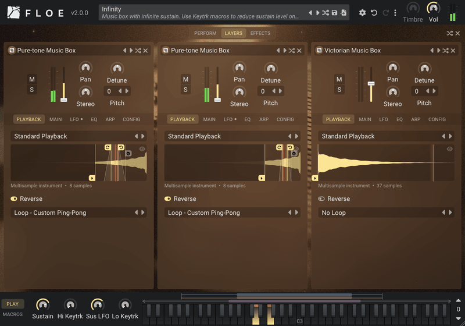Undo the last change
Image resolution: width=465 pixels, height=326 pixels.
(x=374, y=13)
